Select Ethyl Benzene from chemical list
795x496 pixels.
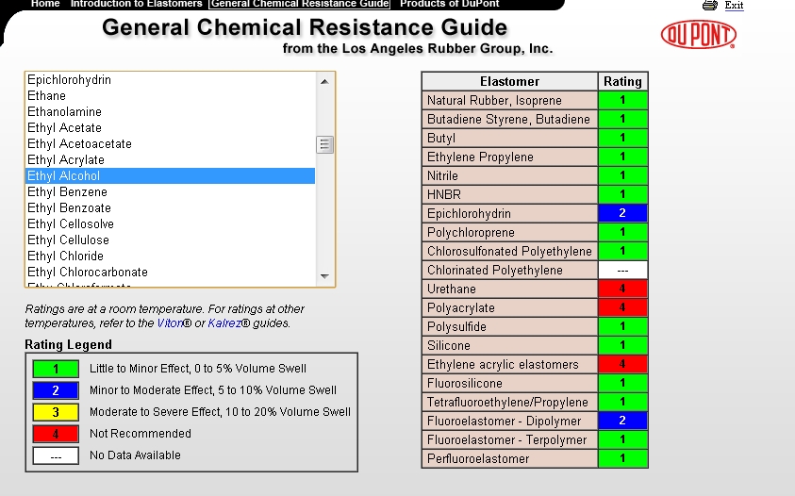tap(67, 192)
